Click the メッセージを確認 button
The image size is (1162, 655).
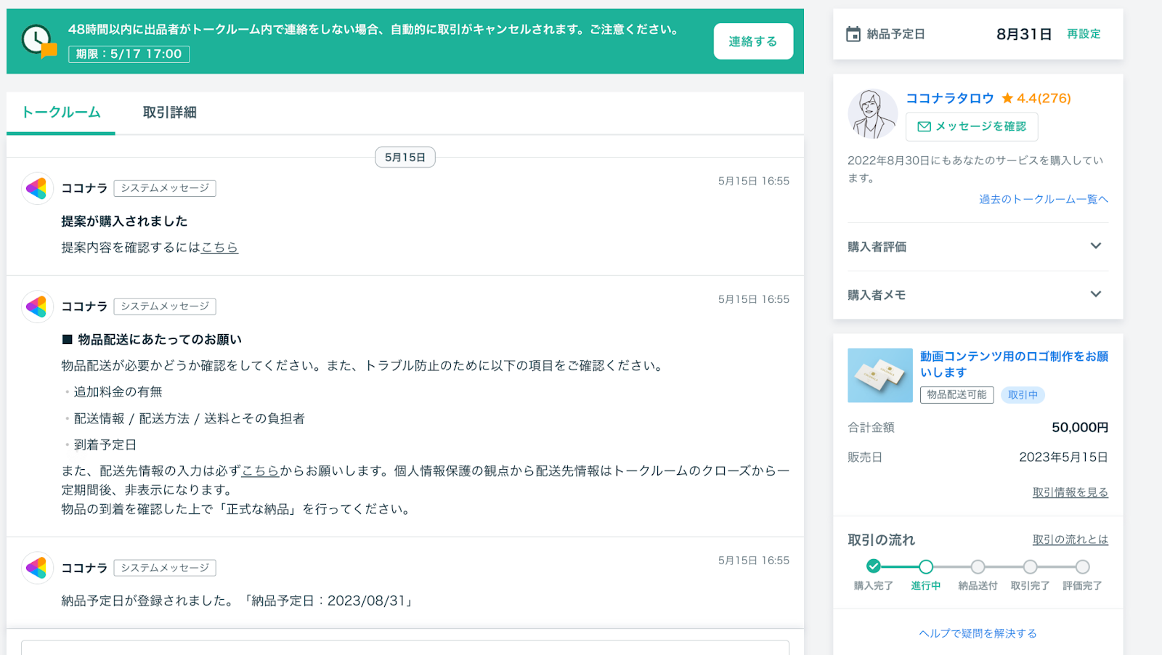point(971,126)
